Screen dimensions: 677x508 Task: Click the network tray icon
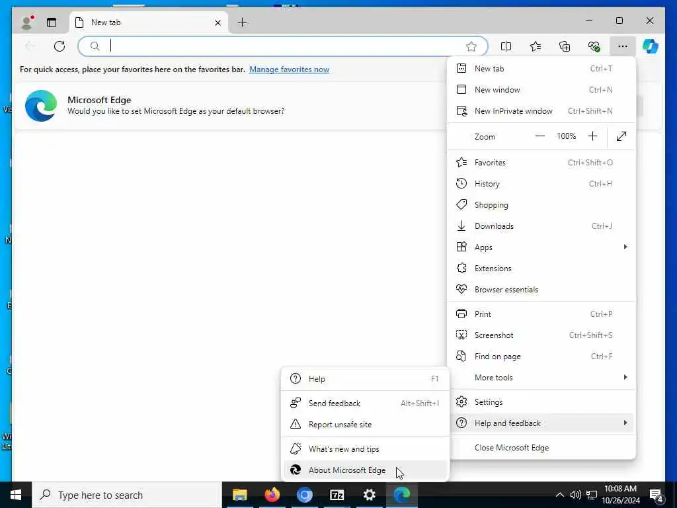[x=592, y=495]
